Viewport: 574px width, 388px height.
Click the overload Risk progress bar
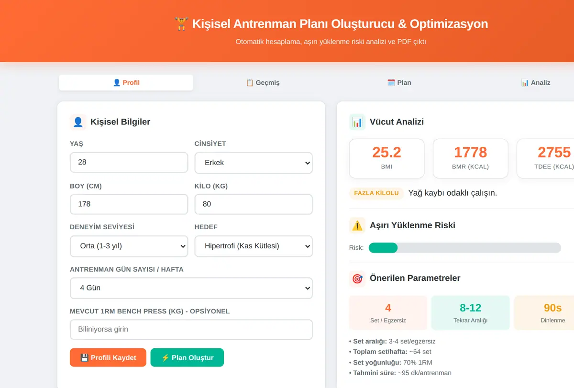tap(464, 248)
